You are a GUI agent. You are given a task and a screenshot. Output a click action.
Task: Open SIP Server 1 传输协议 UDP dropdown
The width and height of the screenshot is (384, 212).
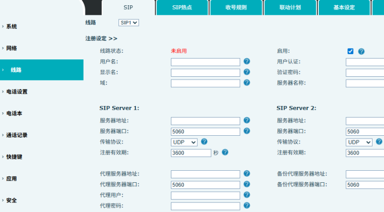tap(184, 142)
